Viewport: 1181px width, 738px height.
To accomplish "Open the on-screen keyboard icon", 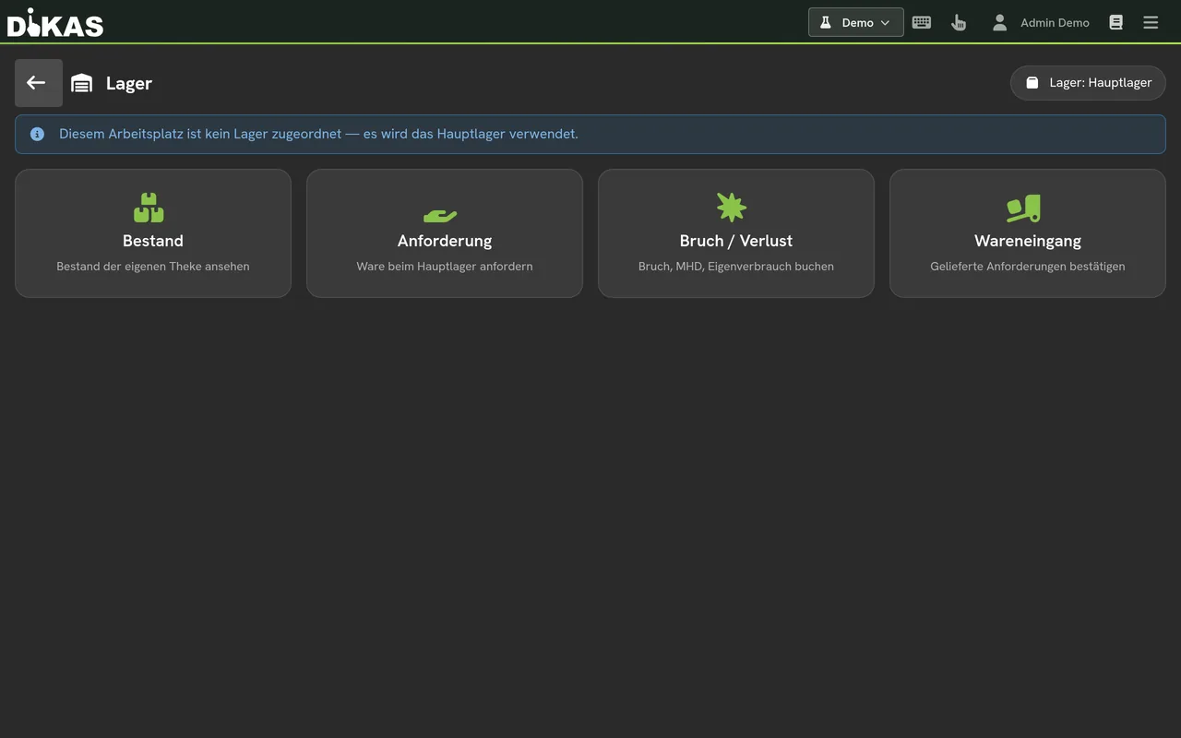I will 921,22.
